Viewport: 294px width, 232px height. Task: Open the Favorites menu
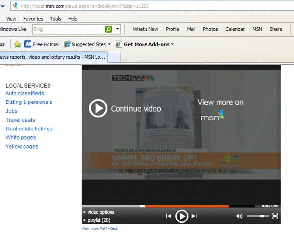[x=33, y=19]
